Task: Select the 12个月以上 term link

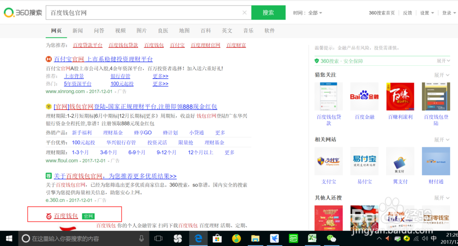Action: click(201, 152)
